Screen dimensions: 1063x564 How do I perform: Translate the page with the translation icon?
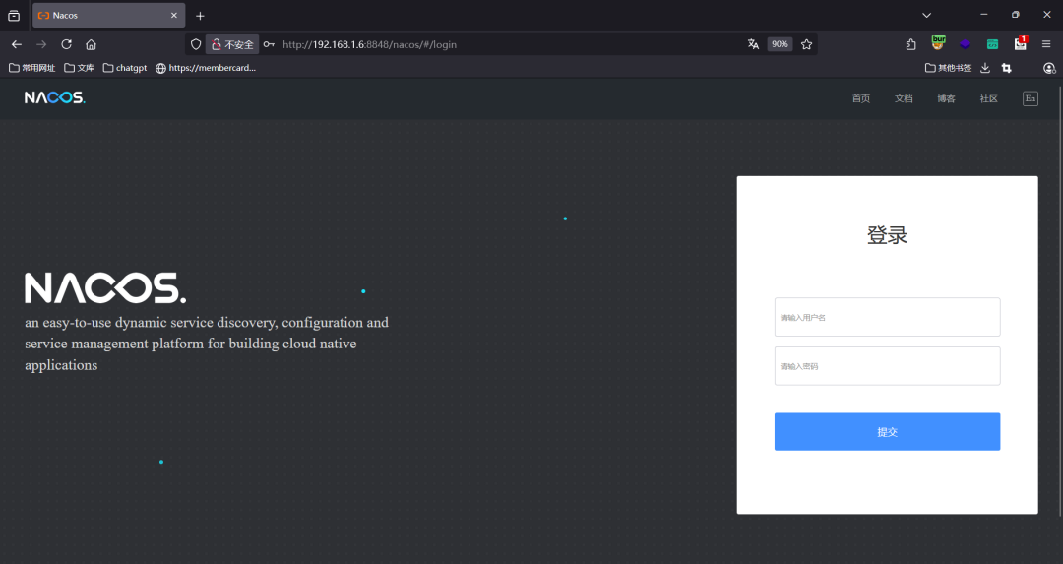[753, 44]
